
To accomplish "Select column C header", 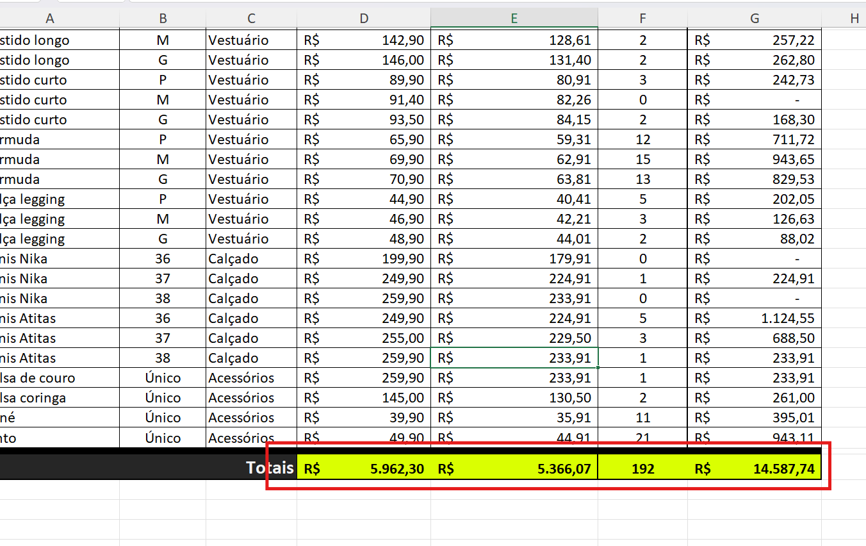I will (x=251, y=19).
